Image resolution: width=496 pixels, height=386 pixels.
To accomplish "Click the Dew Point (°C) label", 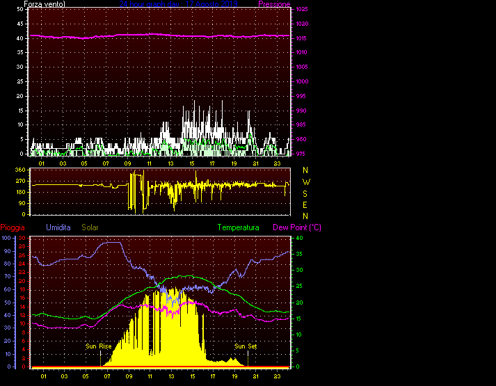I will point(297,227).
